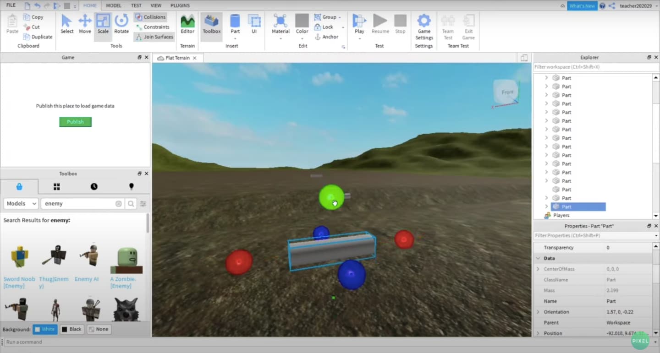This screenshot has width=660, height=353.
Task: Open the Toolbox Inventory grid tab
Action: (57, 186)
